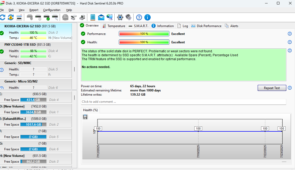Click the green check icon beside Performance label

tap(83, 34)
